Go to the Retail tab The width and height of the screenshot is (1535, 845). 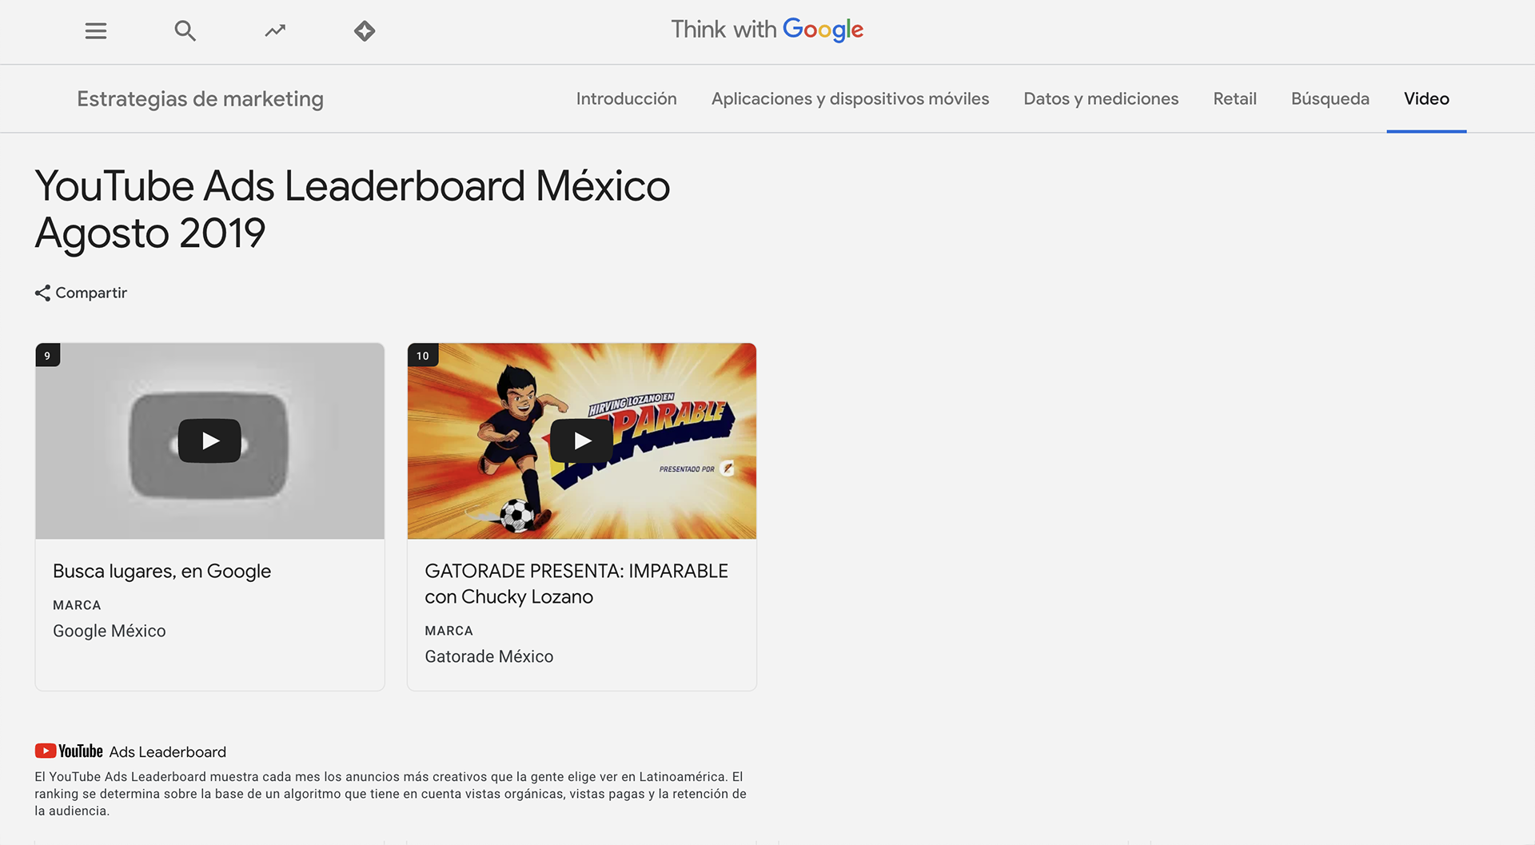[x=1234, y=99]
